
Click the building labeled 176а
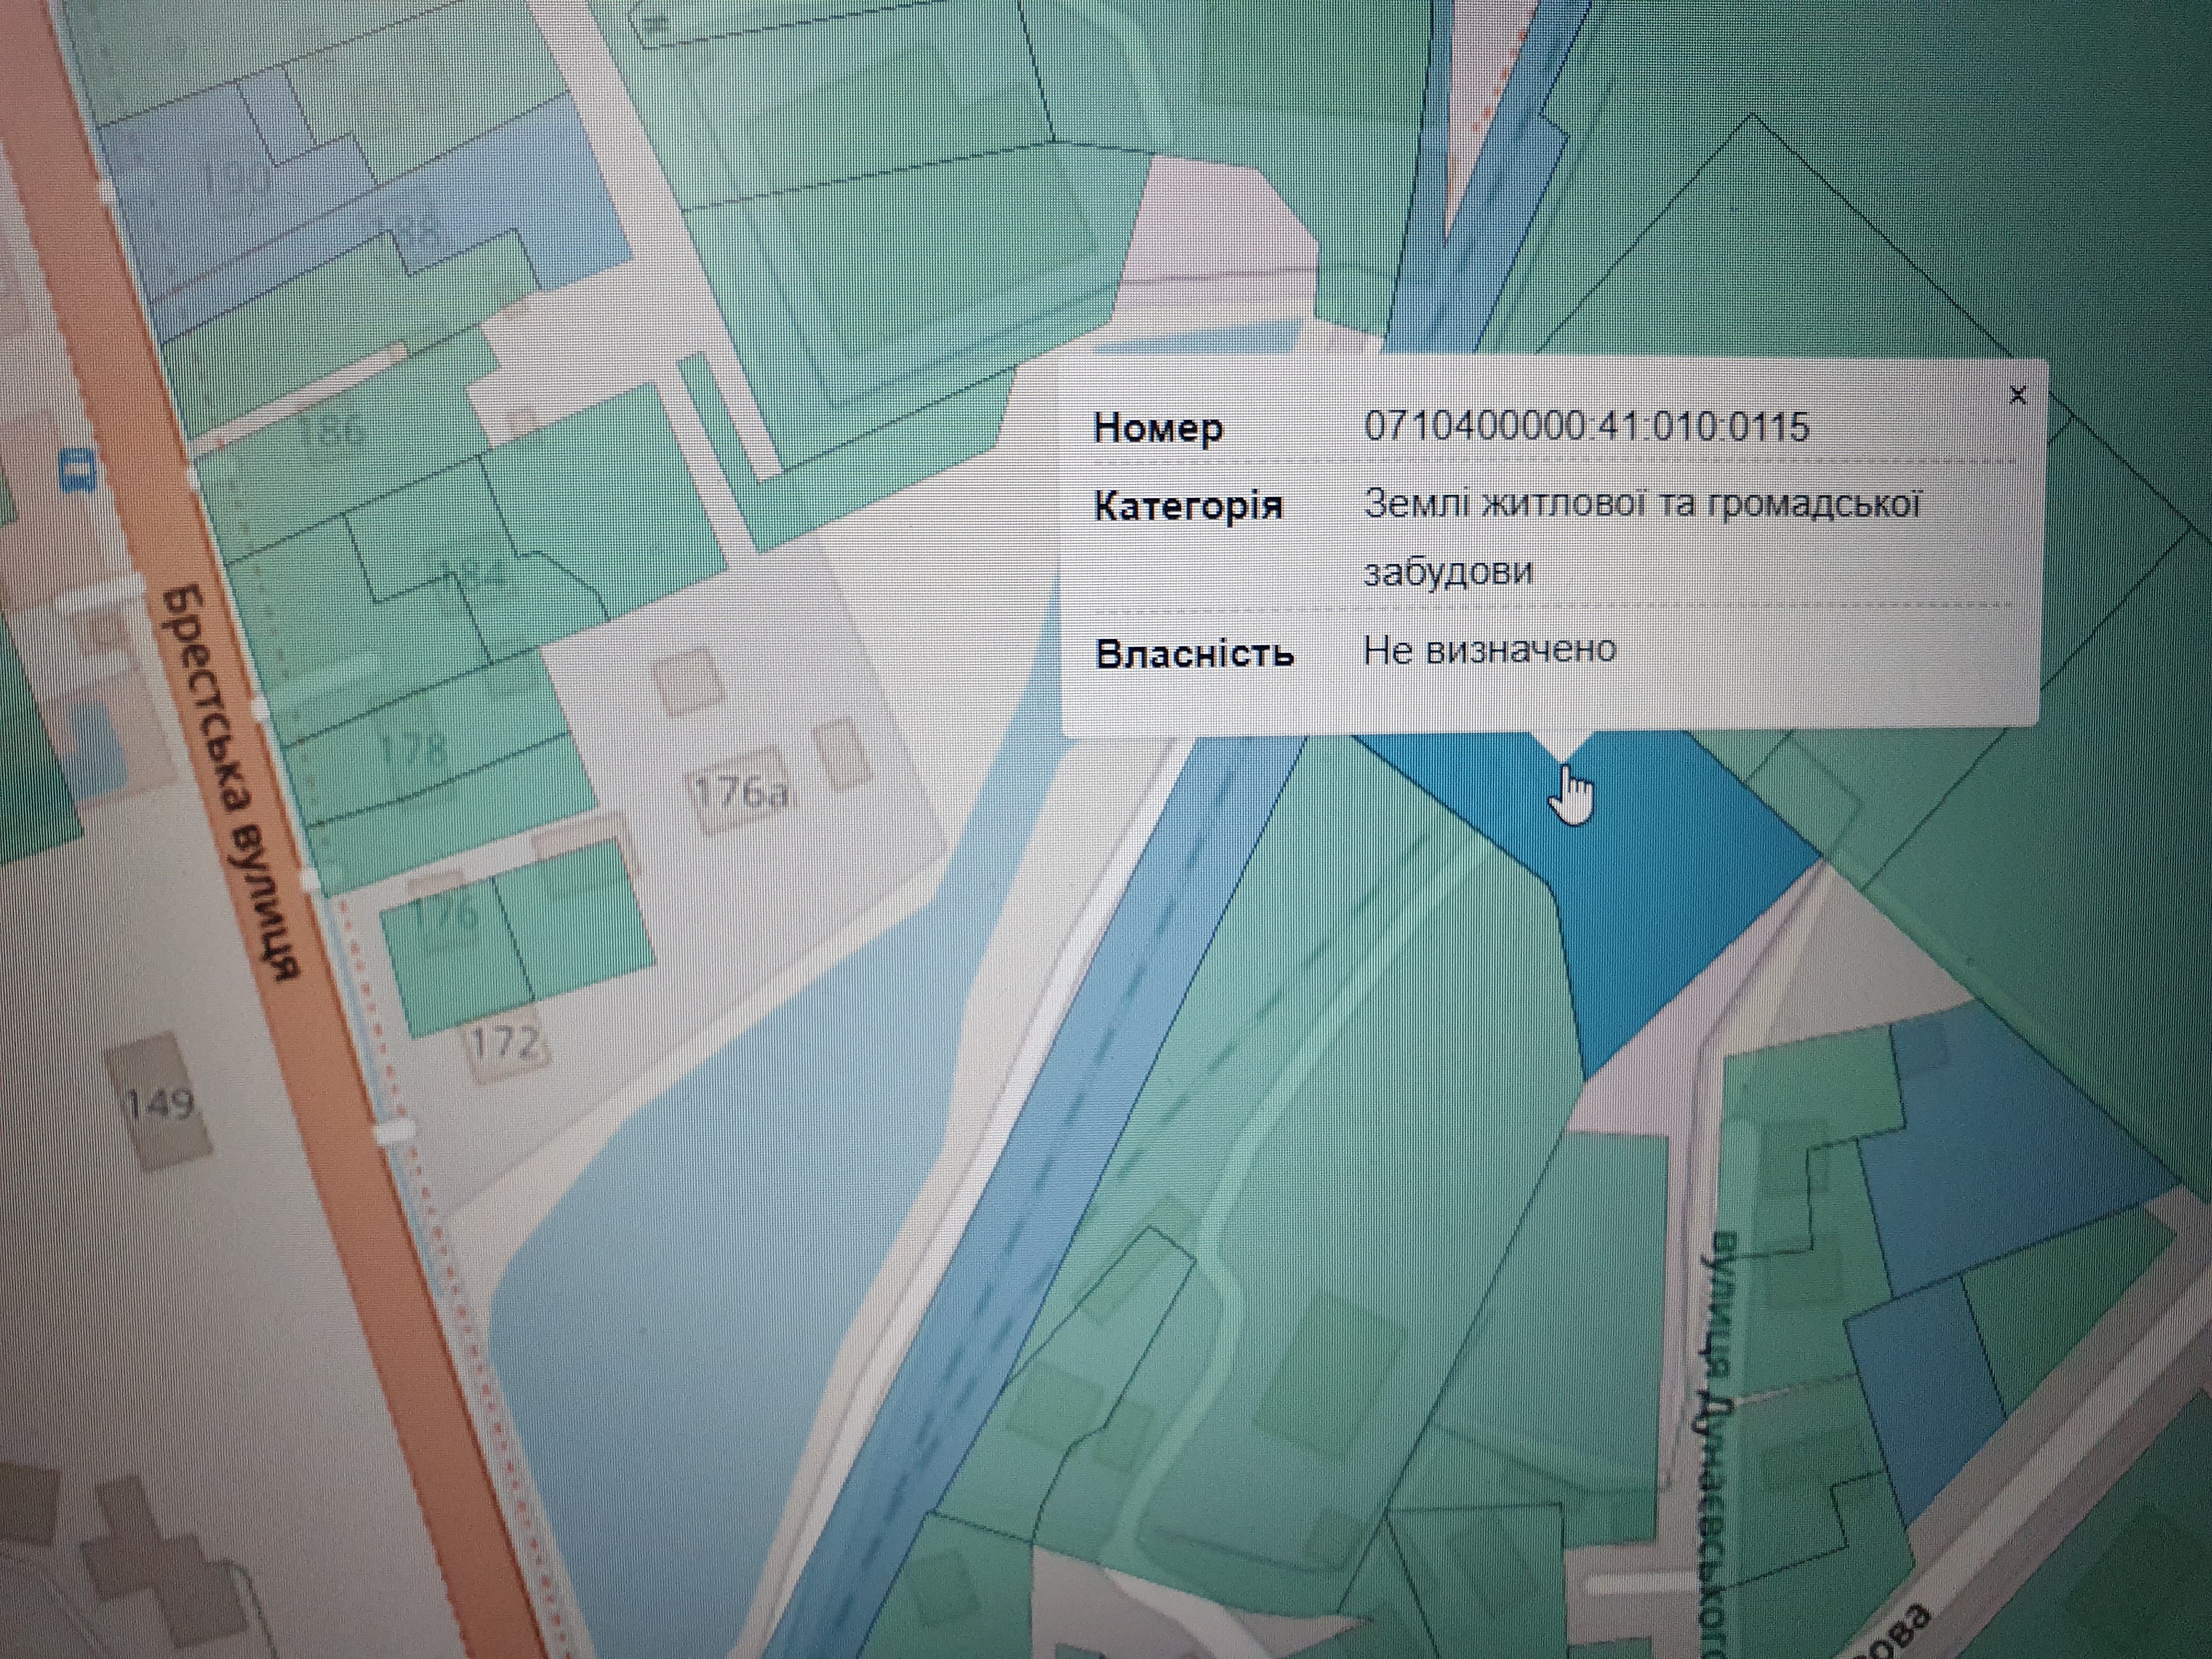coord(741,793)
